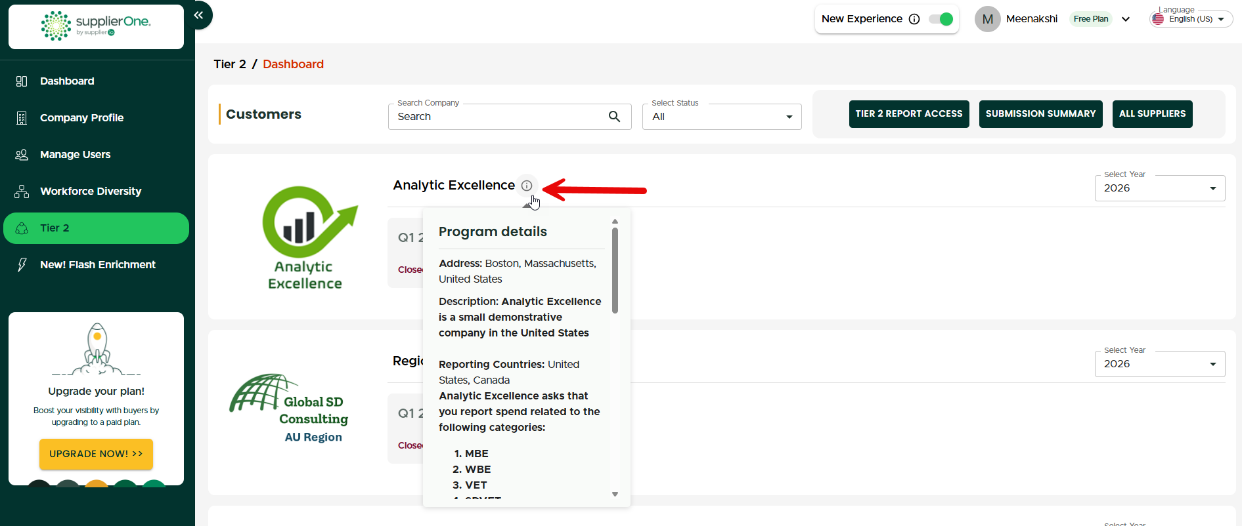1242x526 pixels.
Task: Click the Program details heading
Action: [x=493, y=232]
